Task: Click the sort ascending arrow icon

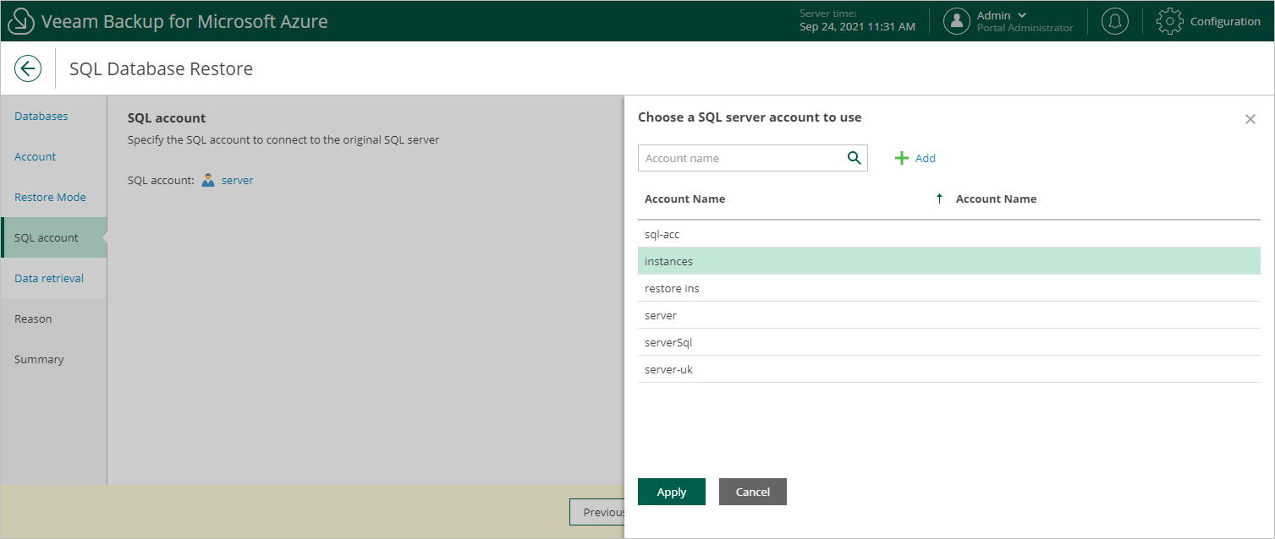Action: (939, 199)
